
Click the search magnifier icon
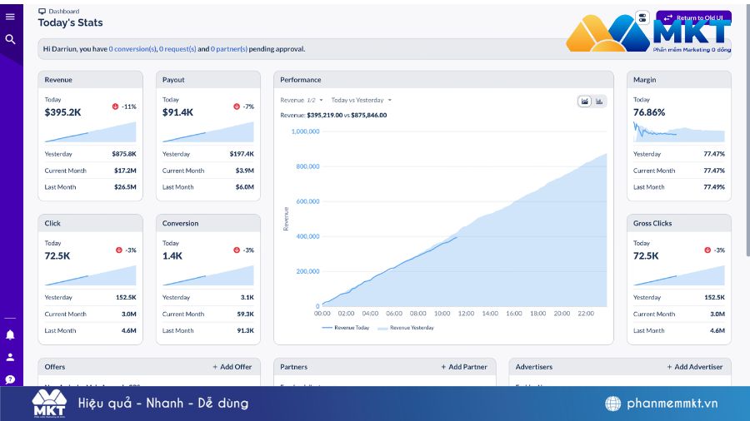point(10,39)
